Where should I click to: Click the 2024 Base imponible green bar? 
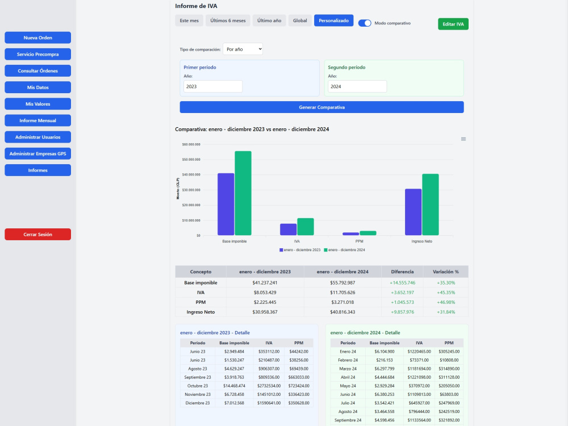243,194
